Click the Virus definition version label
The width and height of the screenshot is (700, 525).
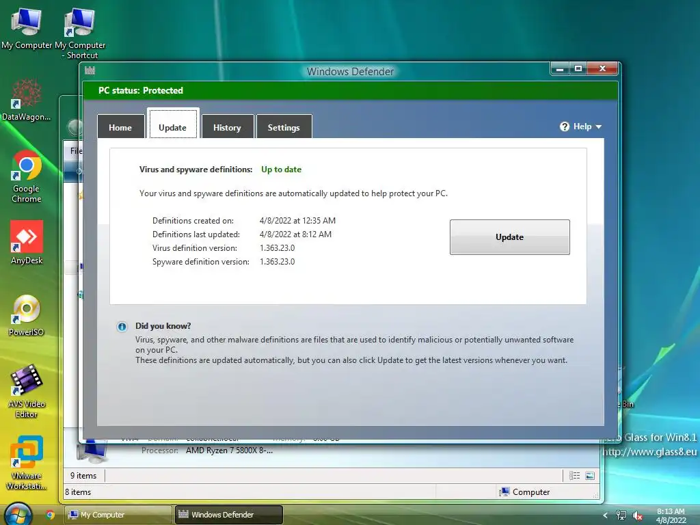[x=195, y=248]
